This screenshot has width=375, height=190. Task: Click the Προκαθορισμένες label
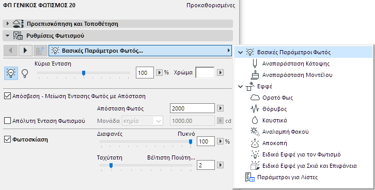(x=211, y=5)
